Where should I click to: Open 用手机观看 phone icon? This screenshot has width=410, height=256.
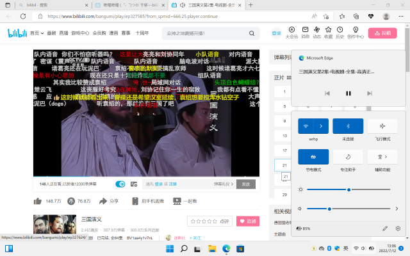[x=135, y=201]
